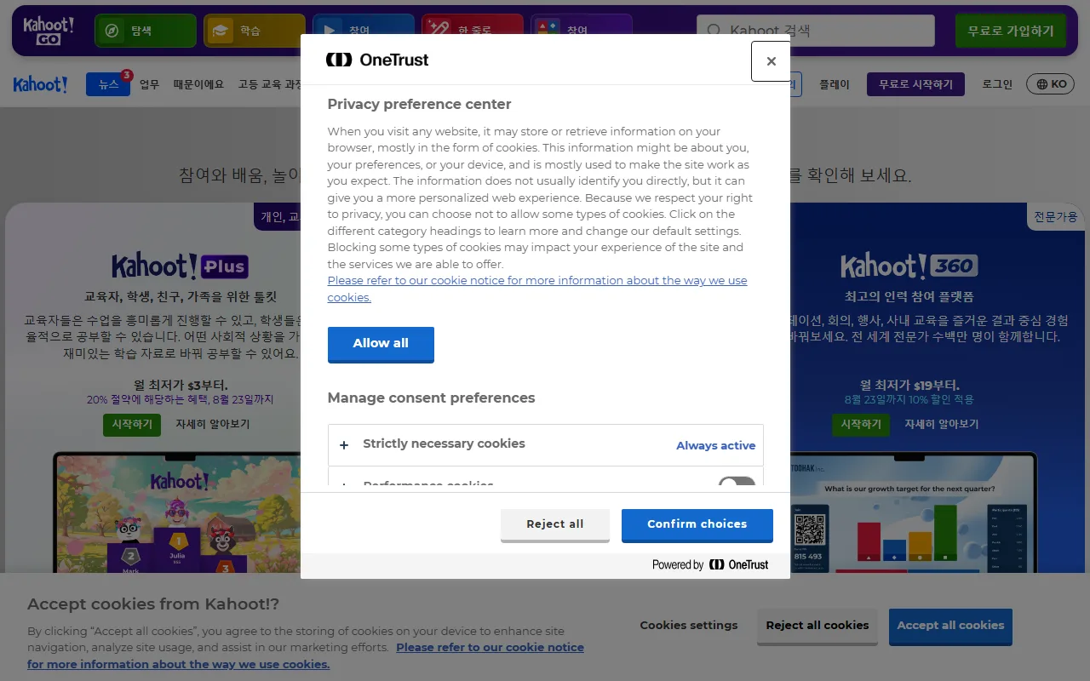The width and height of the screenshot is (1090, 681).
Task: Open the 뉴스 tab with notification badge
Action: [108, 84]
